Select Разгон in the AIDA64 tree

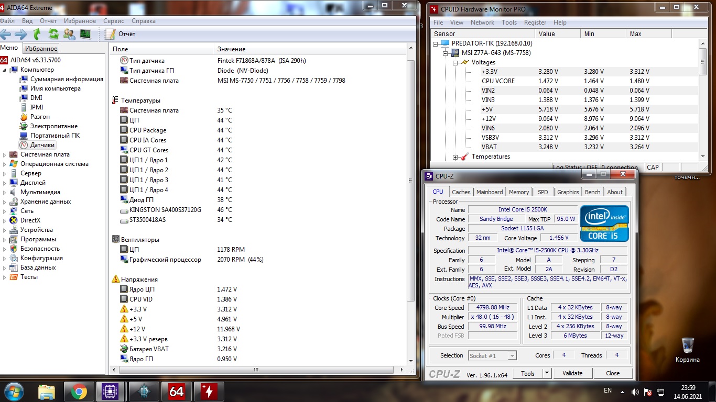[40, 117]
